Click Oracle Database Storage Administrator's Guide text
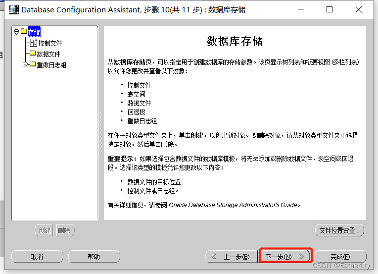378x274 pixels. pyautogui.click(x=233, y=205)
